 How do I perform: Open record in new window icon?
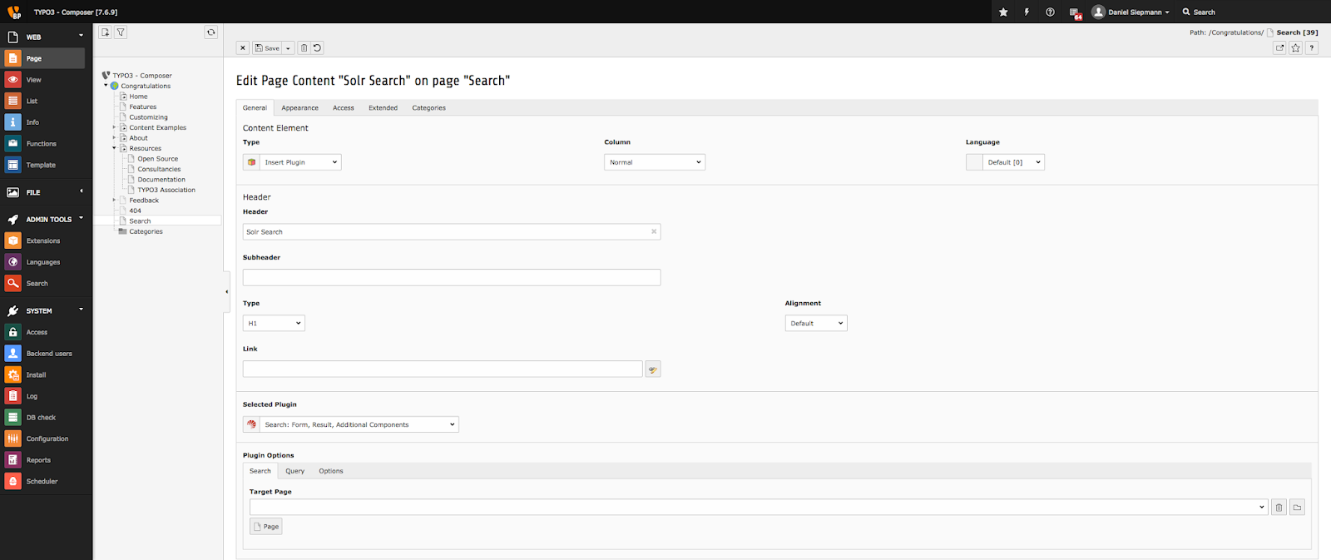click(1279, 48)
